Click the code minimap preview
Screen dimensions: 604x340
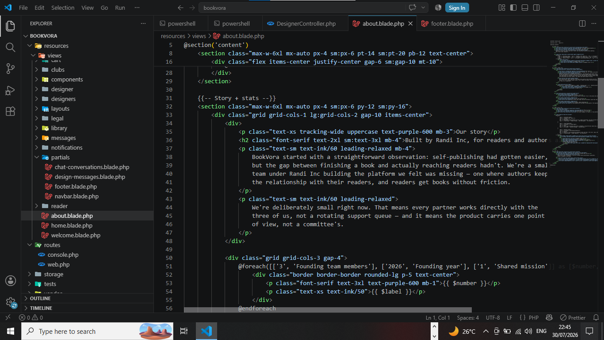coord(573,103)
